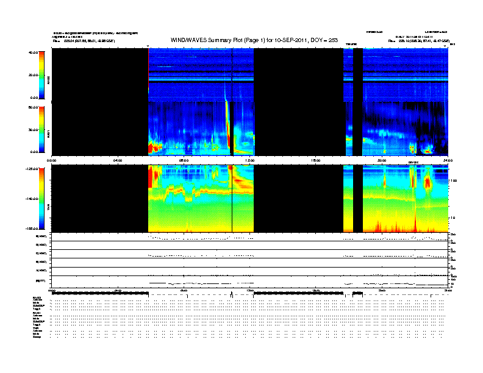Click the RAD1 intensity color bar
This screenshot has width=483, height=373.
(41, 129)
